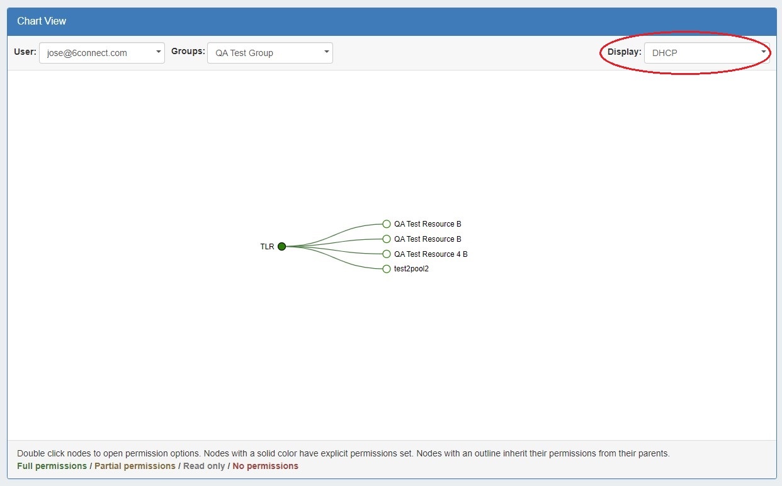Click the TLR node text label
Image resolution: width=782 pixels, height=486 pixels.
coord(267,247)
